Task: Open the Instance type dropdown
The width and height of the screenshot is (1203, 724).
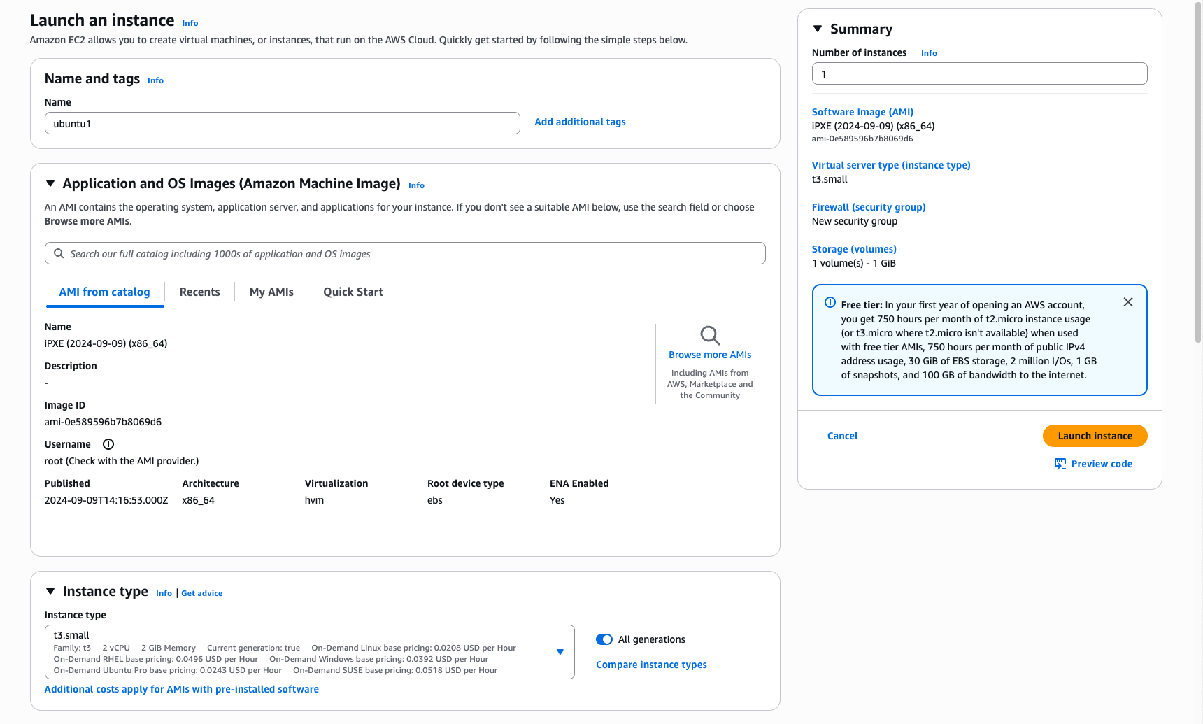Action: coord(560,652)
